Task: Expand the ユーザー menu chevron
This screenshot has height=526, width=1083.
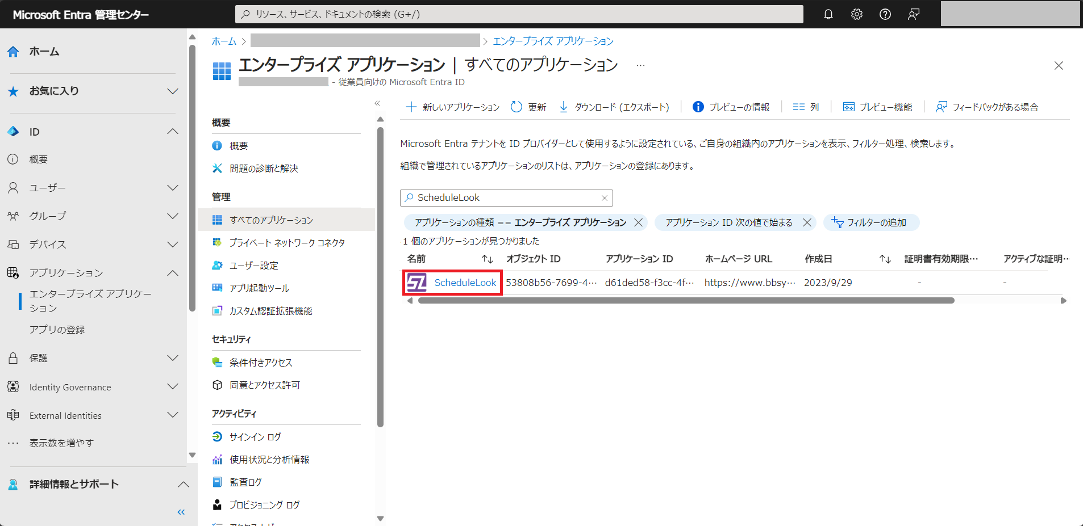Action: 173,188
